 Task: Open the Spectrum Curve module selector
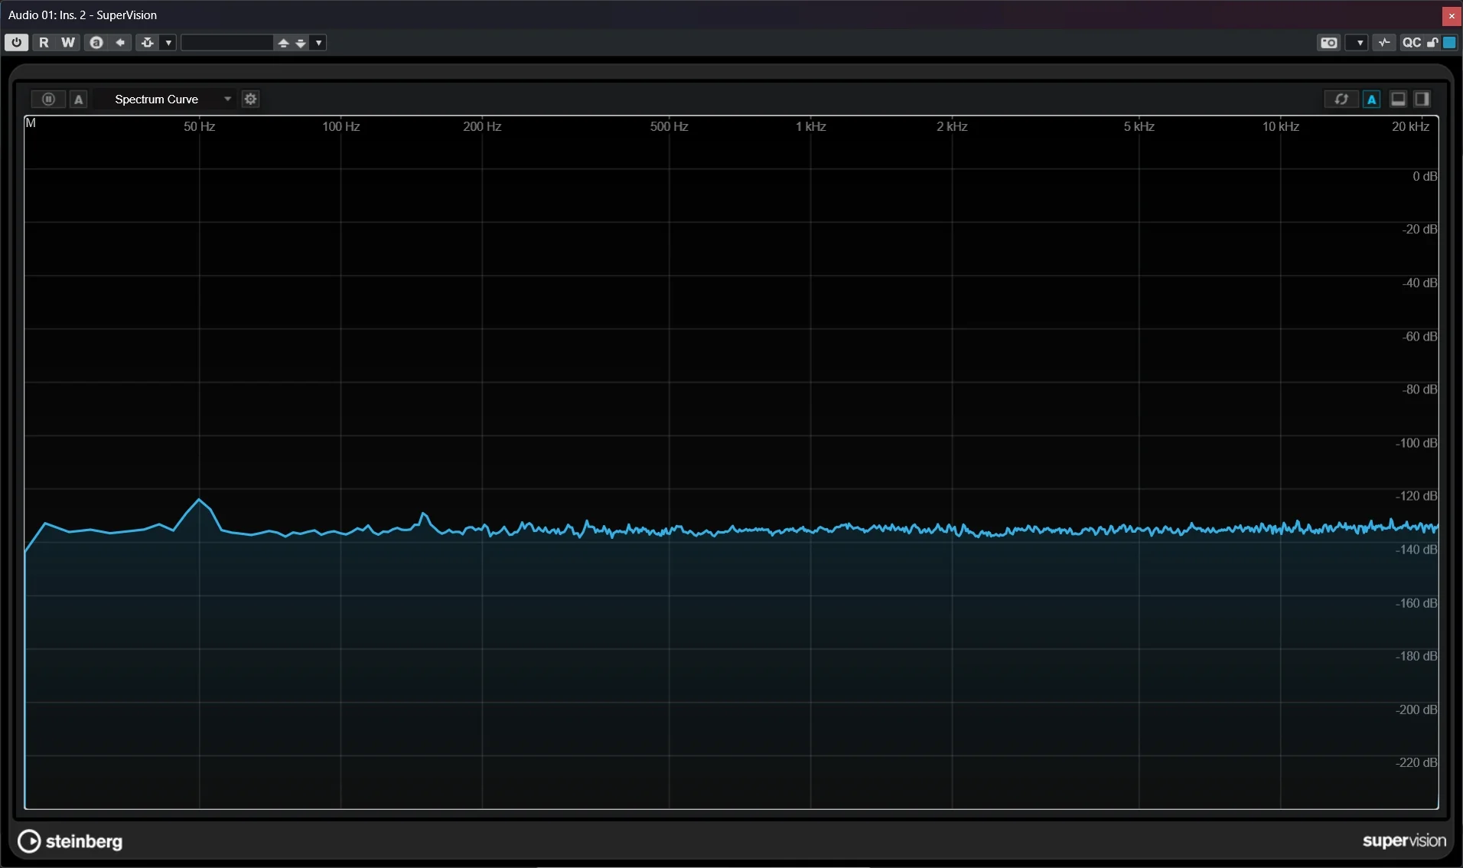tap(164, 99)
